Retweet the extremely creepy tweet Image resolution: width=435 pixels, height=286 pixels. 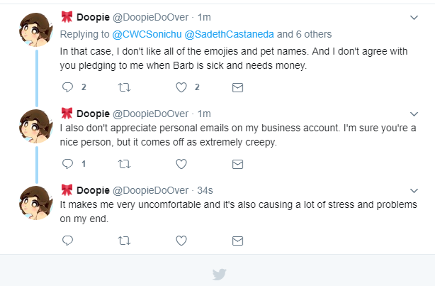pyautogui.click(x=124, y=164)
